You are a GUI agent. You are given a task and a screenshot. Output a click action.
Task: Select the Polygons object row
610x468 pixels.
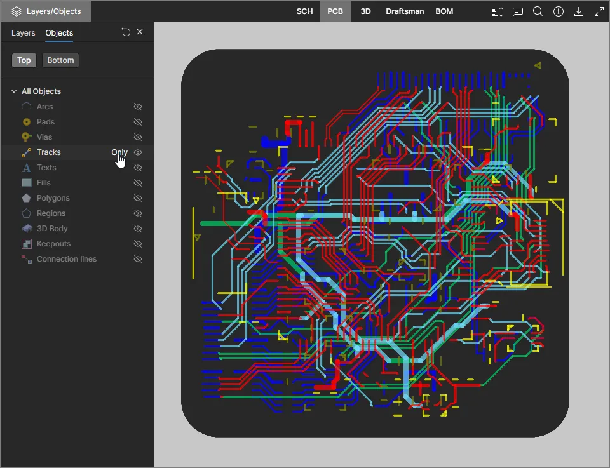click(x=53, y=198)
